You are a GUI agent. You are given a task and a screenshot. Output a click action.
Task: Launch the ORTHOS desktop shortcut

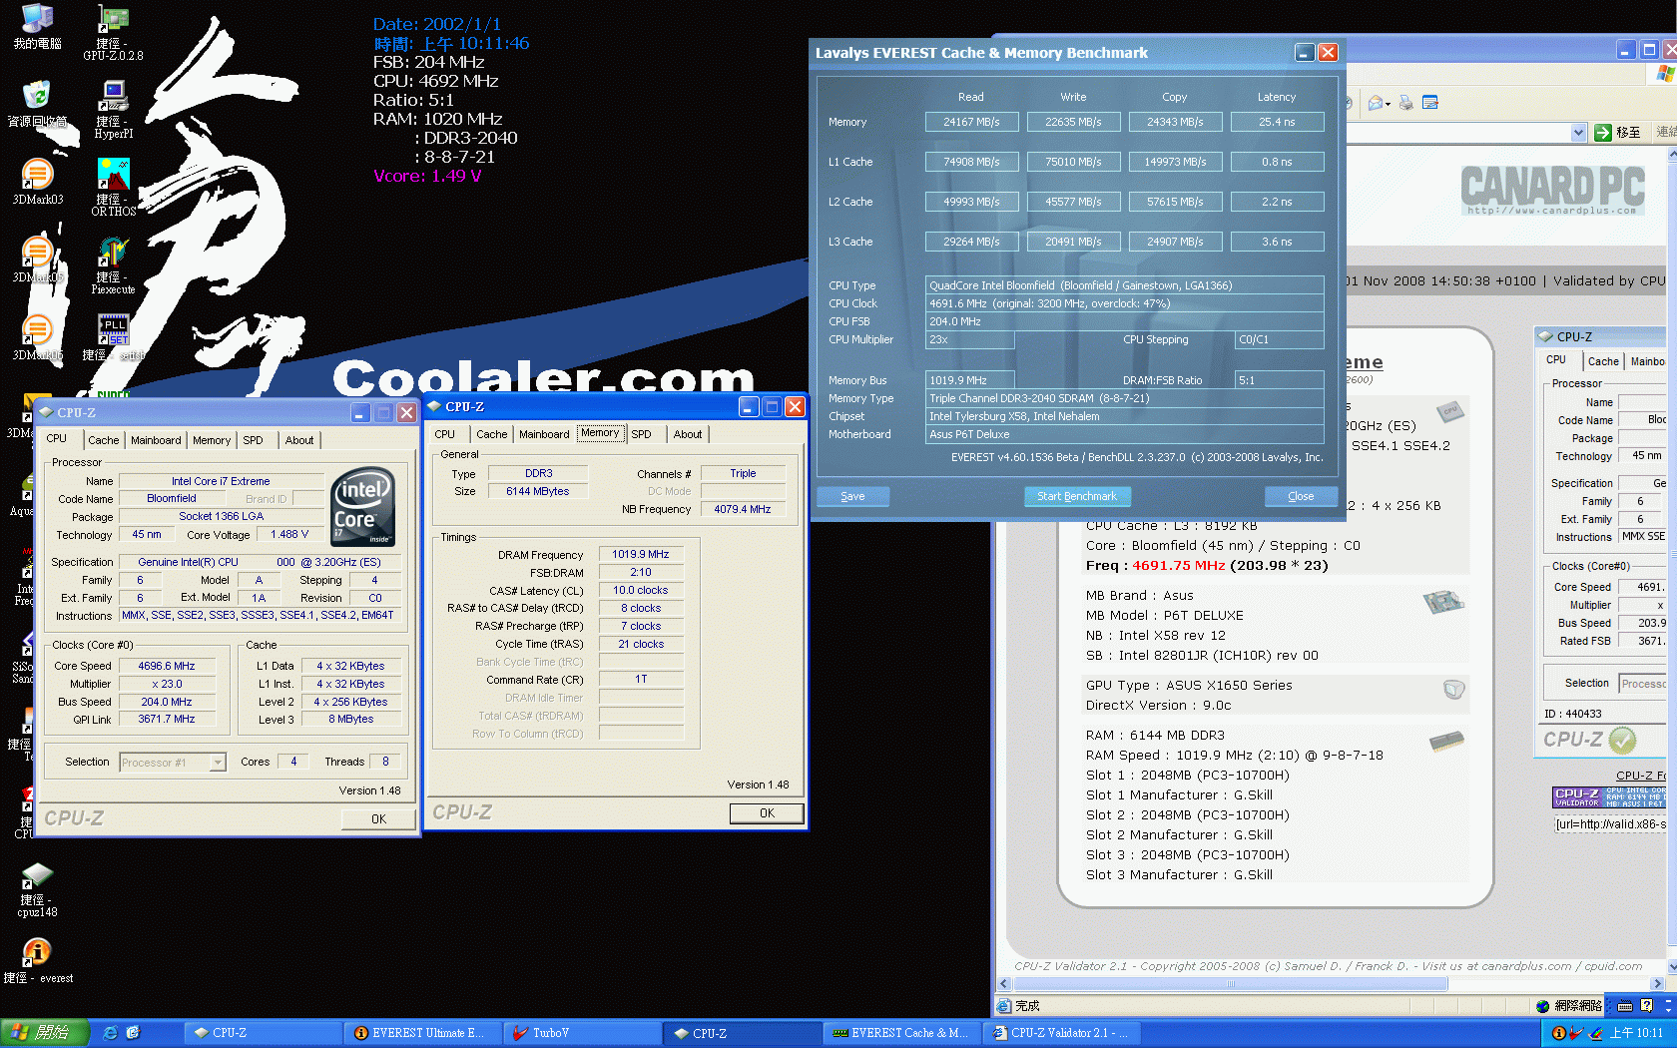coord(114,188)
